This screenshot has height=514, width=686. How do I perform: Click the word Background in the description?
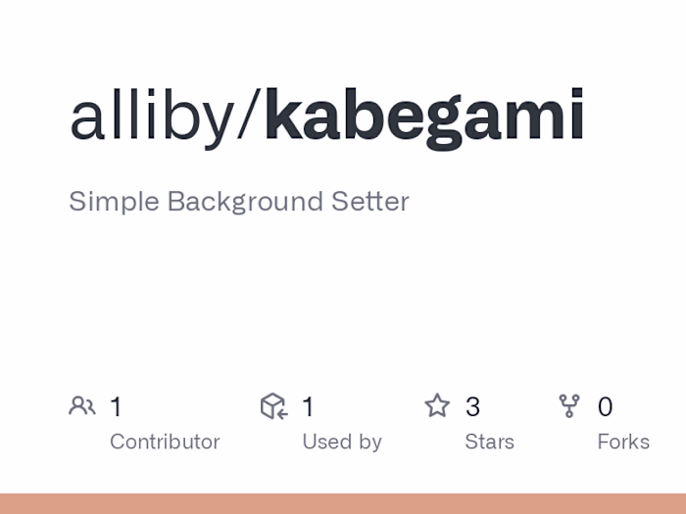[x=244, y=202]
